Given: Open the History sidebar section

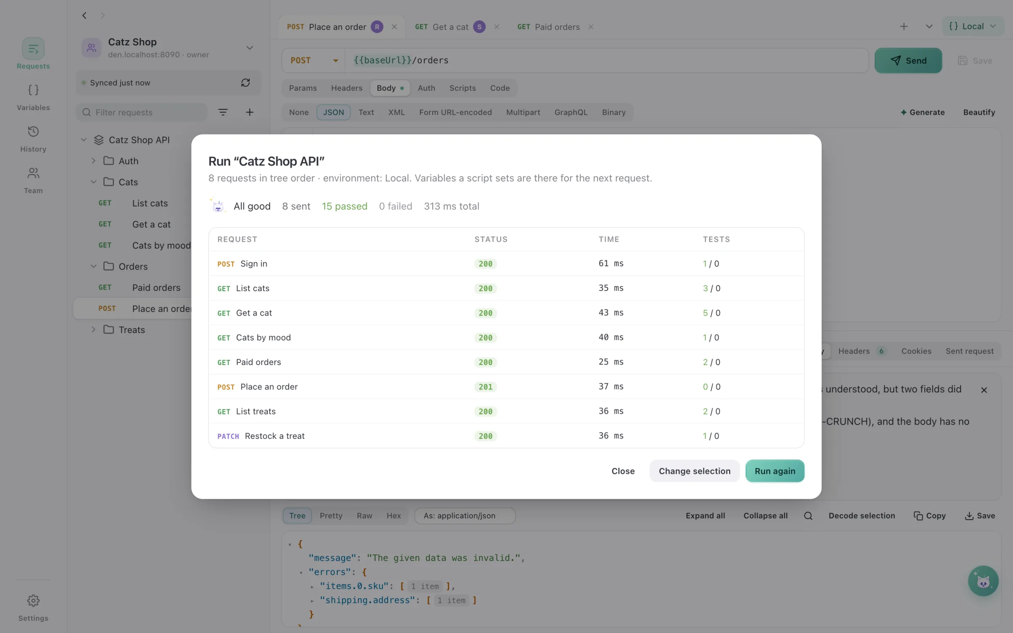Looking at the screenshot, I should click(33, 139).
